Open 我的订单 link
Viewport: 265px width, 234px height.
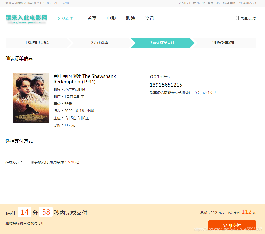click(x=199, y=3)
